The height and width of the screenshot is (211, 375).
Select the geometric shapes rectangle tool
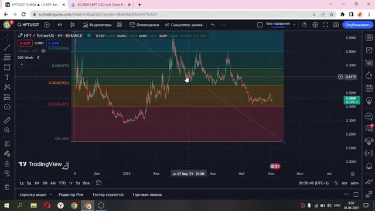pyautogui.click(x=7, y=67)
